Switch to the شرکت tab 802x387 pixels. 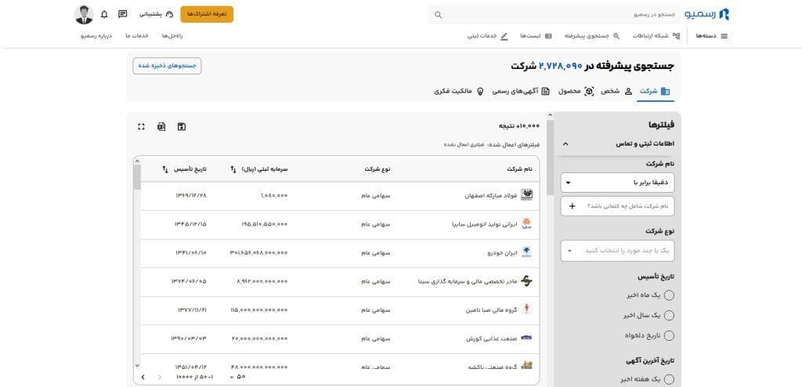click(x=654, y=92)
